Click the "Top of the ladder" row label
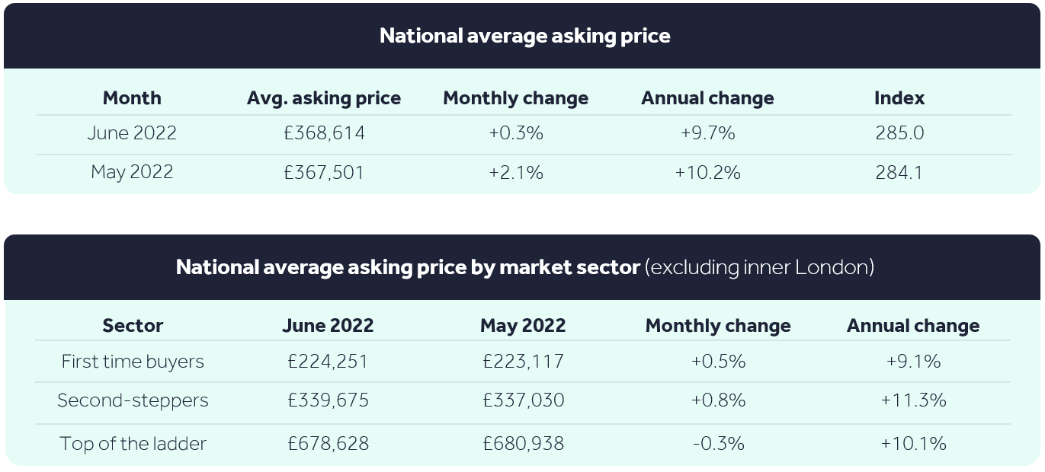 click(x=133, y=444)
